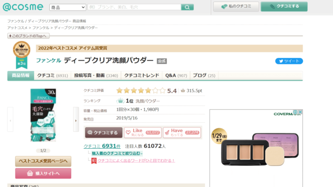Image resolution: width=333 pixels, height=187 pixels.
Task: Open the ブログ (25) tab
Action: tap(204, 76)
